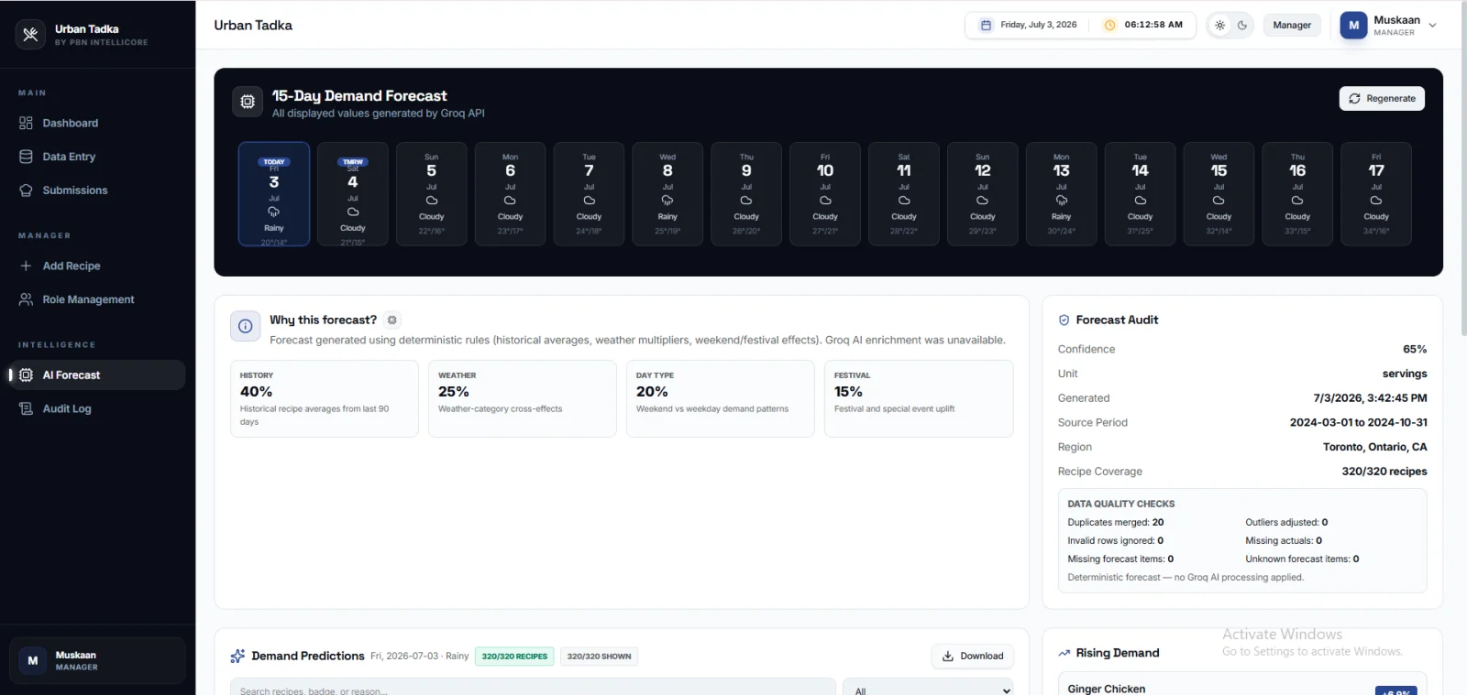Viewport: 1467px width, 695px height.
Task: Select Tue 14 Jul forecast card
Action: (x=1141, y=194)
